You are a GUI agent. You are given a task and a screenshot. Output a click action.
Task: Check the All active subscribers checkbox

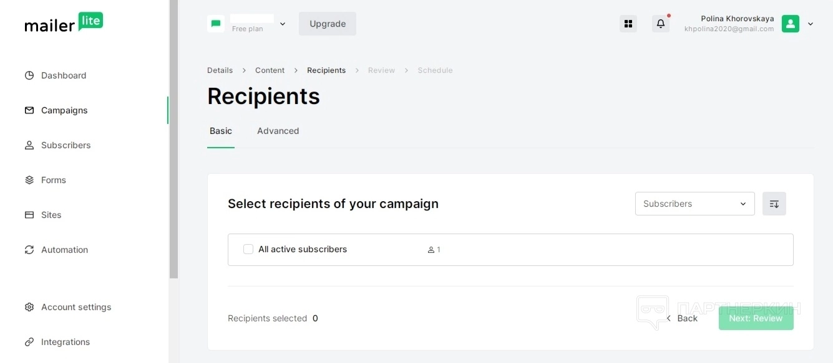248,249
